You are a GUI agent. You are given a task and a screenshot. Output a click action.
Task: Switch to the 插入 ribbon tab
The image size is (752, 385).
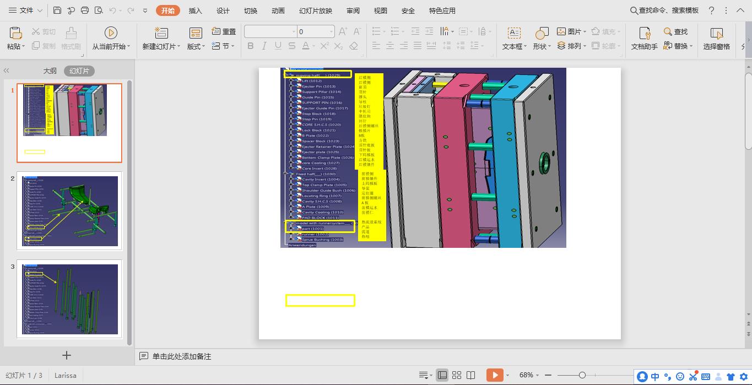click(x=195, y=10)
